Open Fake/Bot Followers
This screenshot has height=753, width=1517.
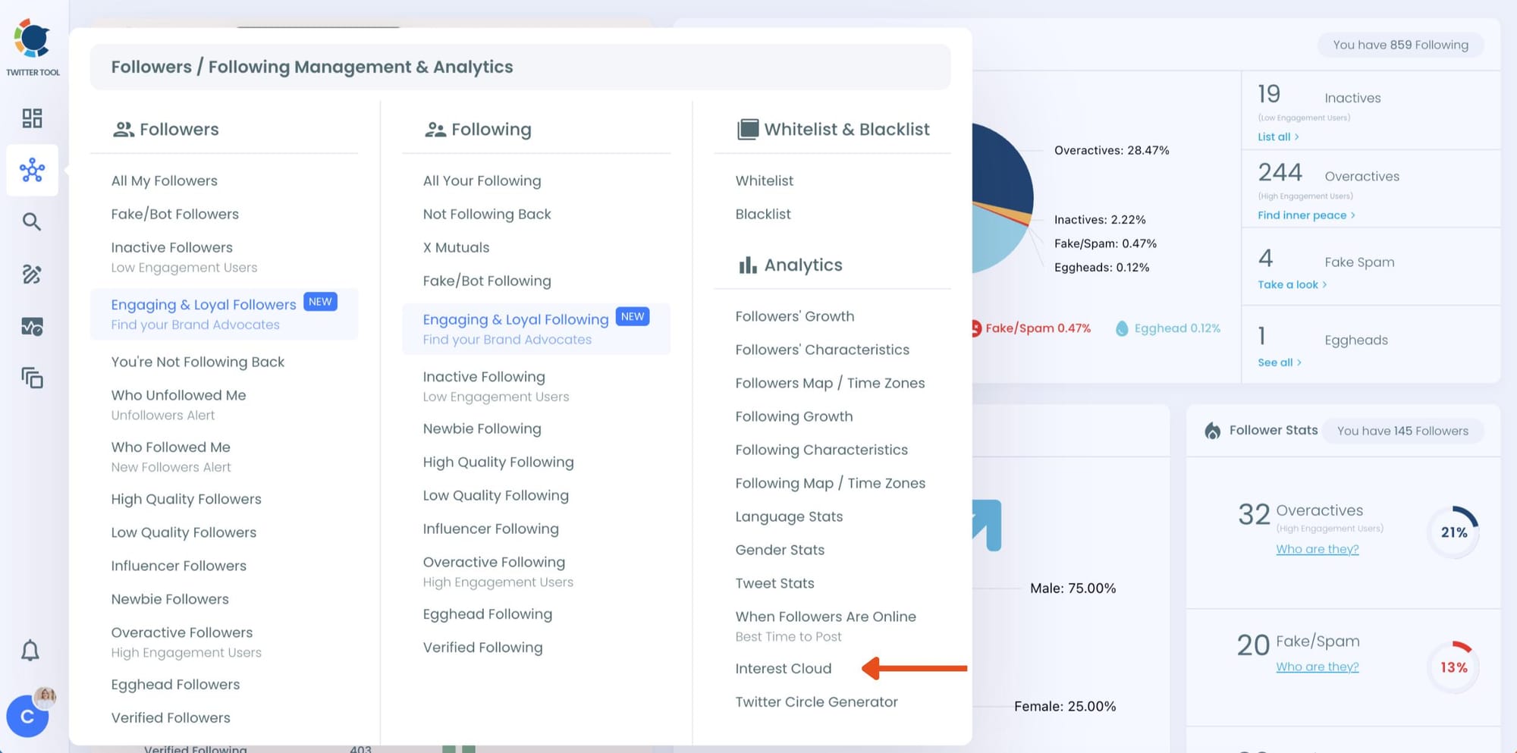click(x=175, y=214)
